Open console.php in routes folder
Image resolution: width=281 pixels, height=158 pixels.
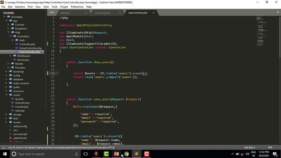(x=22, y=107)
